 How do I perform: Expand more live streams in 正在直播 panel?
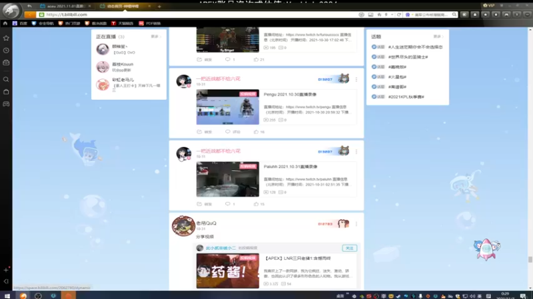155,37
